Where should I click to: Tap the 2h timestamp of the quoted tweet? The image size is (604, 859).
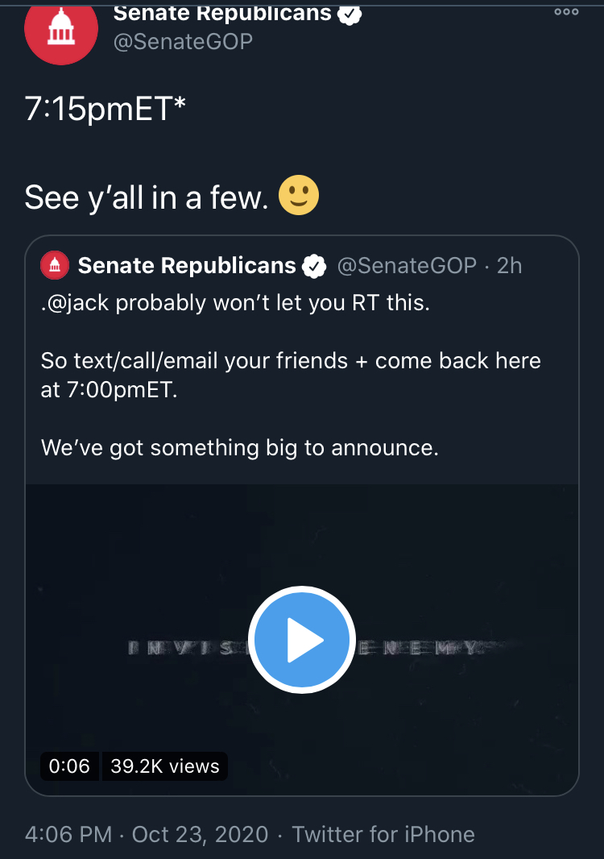[509, 266]
